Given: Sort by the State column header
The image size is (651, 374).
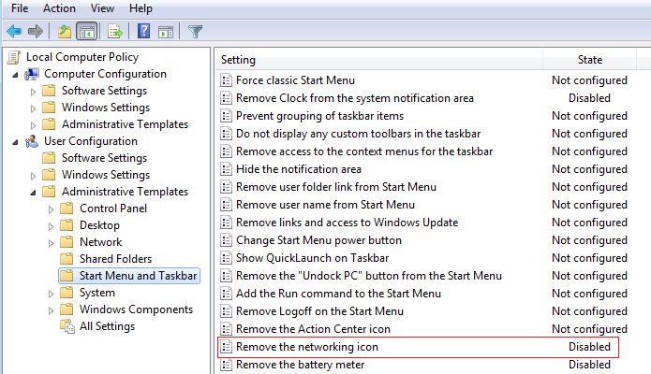Looking at the screenshot, I should click(x=589, y=60).
